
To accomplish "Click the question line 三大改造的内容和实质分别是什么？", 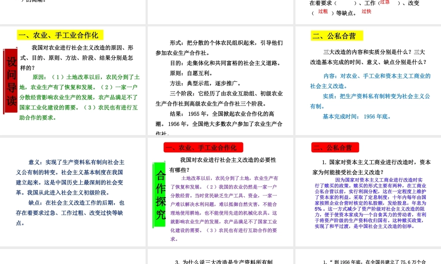I will click(x=374, y=52).
